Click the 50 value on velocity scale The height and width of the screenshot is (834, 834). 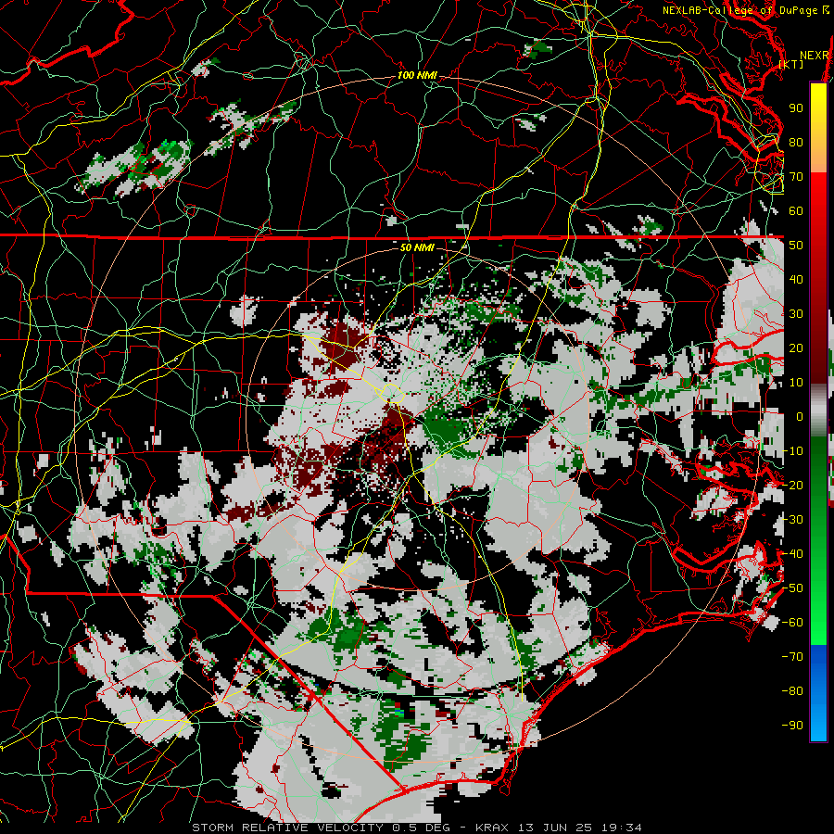click(x=796, y=246)
